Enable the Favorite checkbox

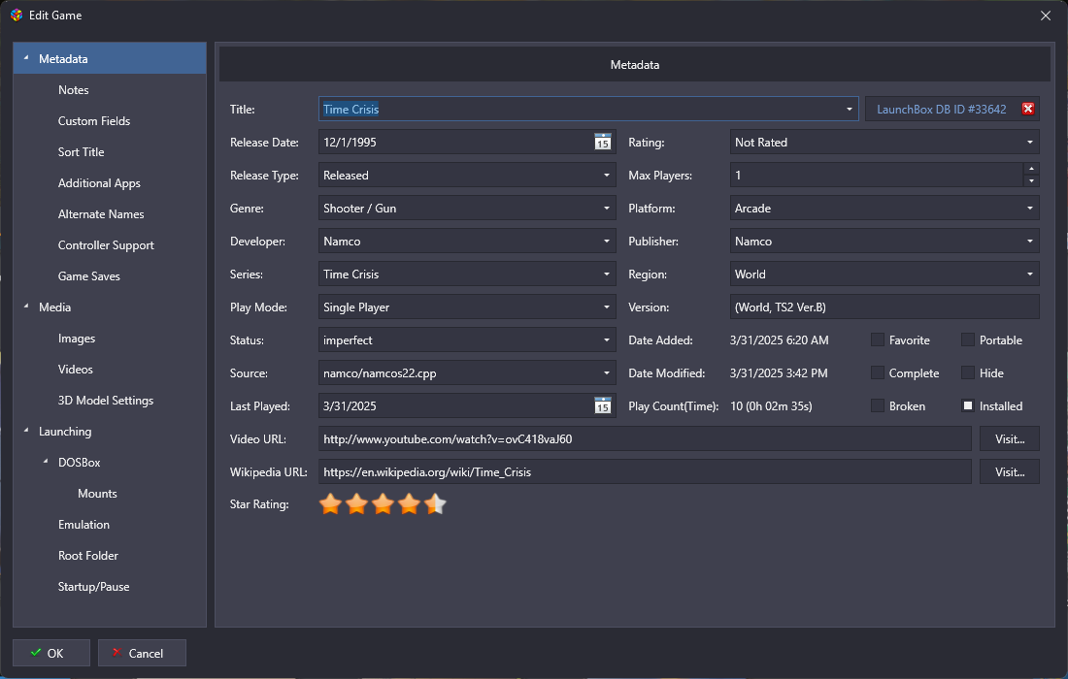pos(878,339)
